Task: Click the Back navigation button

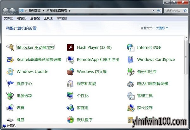Action: click(x=5, y=11)
